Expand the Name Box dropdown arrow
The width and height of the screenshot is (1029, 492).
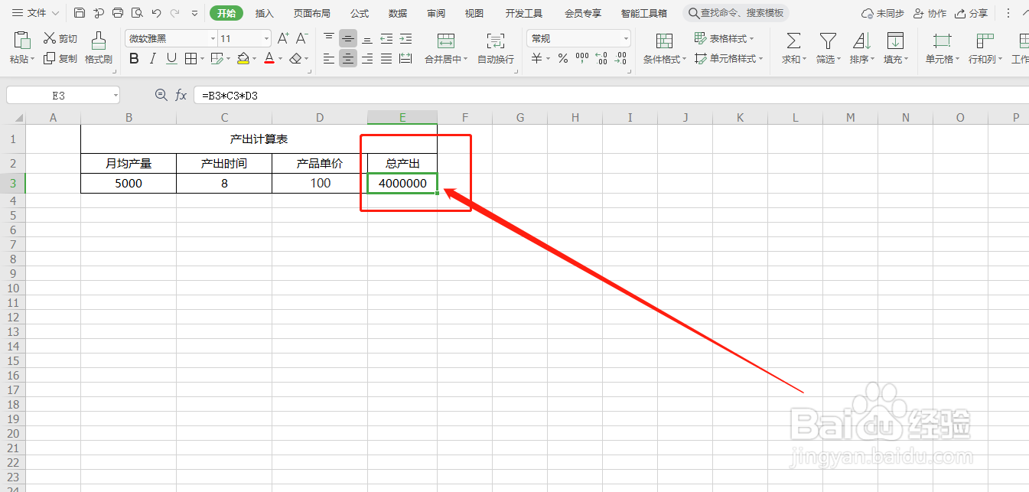(116, 96)
